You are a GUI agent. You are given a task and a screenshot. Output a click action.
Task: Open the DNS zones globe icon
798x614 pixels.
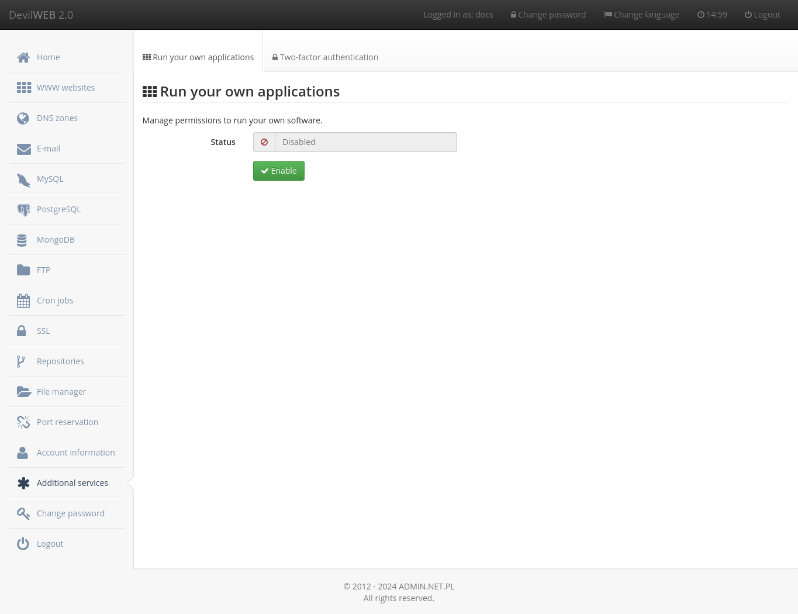pos(23,118)
